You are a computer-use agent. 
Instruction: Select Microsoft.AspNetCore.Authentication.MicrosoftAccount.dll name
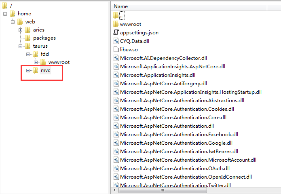188,160
